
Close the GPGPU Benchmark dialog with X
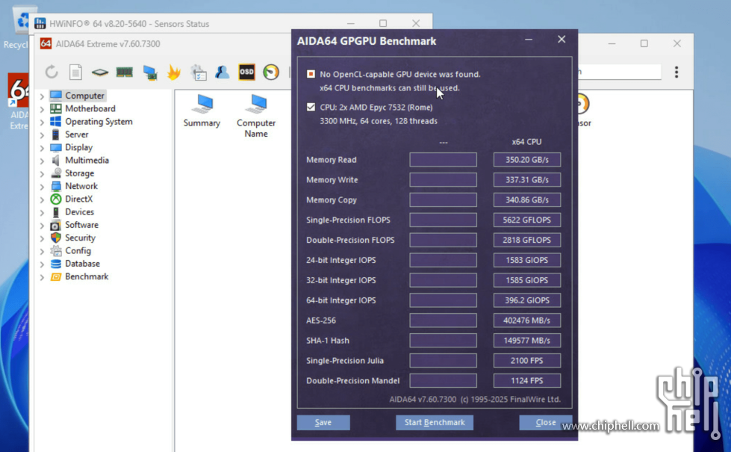(x=562, y=40)
